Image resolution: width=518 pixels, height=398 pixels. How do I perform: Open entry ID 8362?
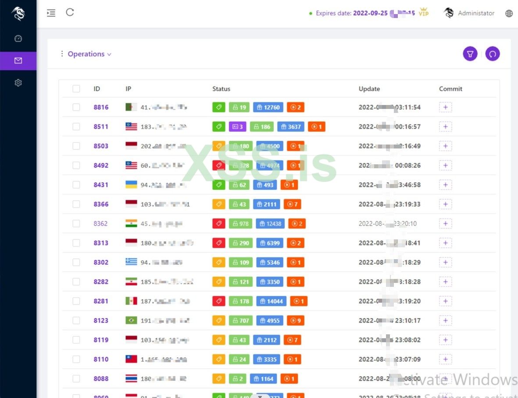point(100,224)
